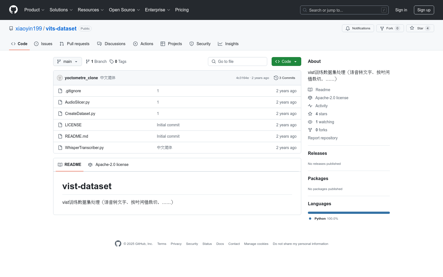Click the book icon beside Readme in About
443x277 pixels.
(310, 90)
